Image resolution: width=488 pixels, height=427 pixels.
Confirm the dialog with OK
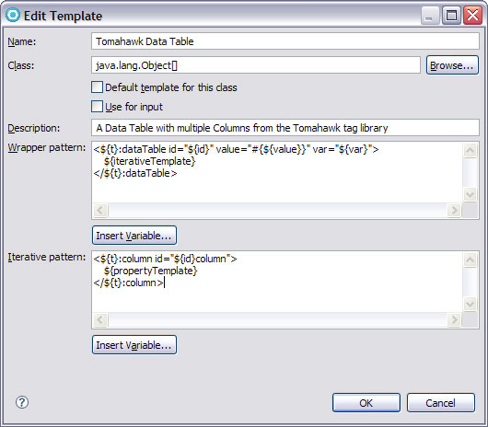[x=366, y=403]
